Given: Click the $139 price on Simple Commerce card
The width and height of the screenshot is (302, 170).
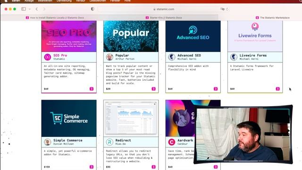Looking at the screenshot, I should [x=47, y=167].
